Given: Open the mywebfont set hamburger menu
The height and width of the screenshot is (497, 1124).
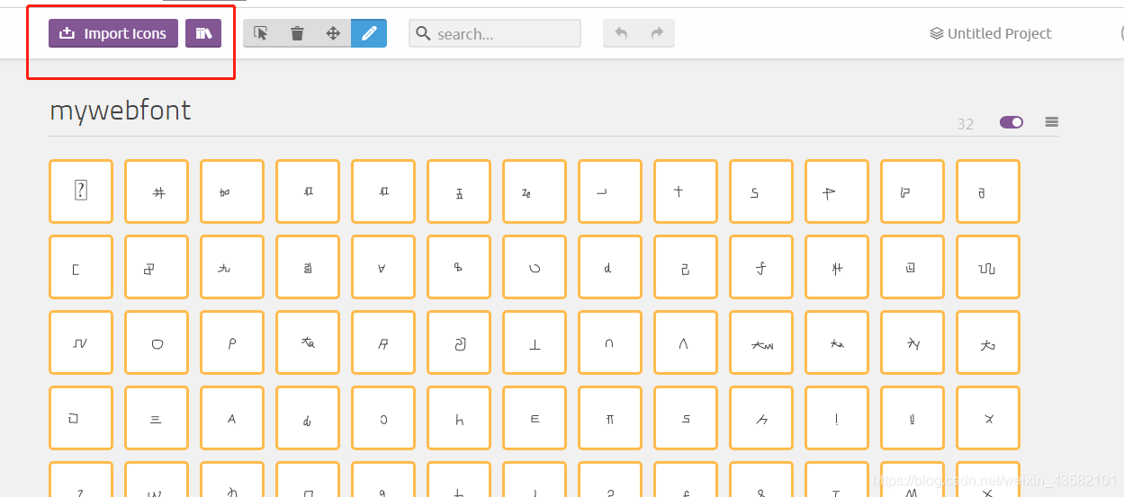Looking at the screenshot, I should [x=1051, y=122].
